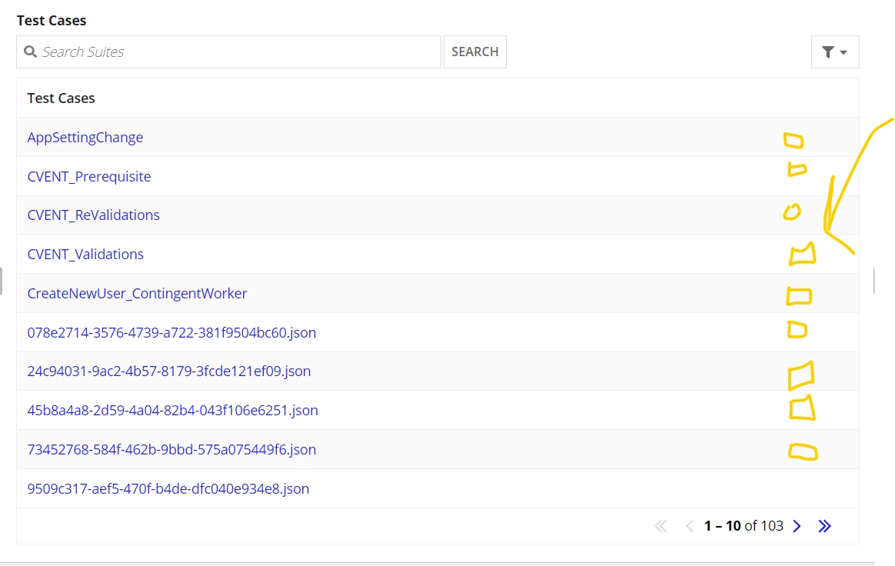Viewport: 895px width, 566px height.
Task: Click the Search Suites input field
Action: pos(228,52)
